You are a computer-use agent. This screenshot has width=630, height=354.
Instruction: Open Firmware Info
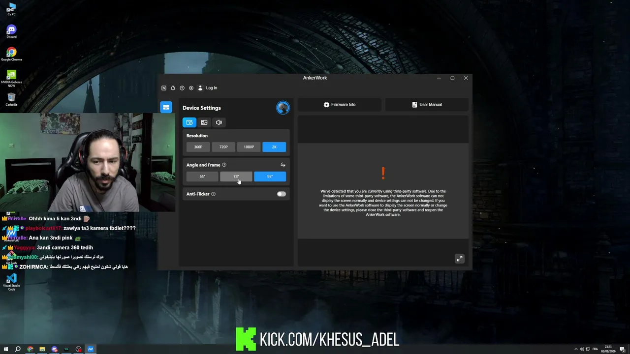click(x=340, y=105)
